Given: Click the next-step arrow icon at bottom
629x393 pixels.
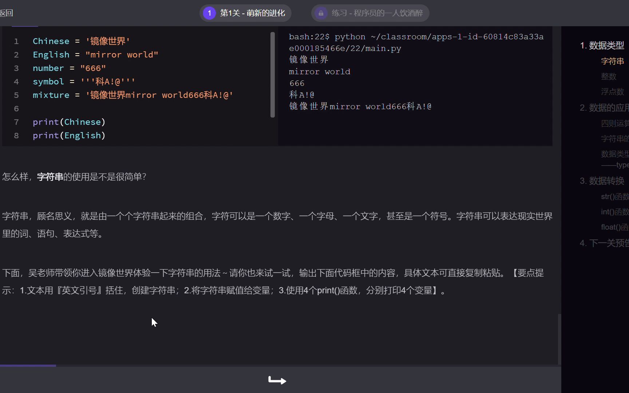Looking at the screenshot, I should [277, 381].
